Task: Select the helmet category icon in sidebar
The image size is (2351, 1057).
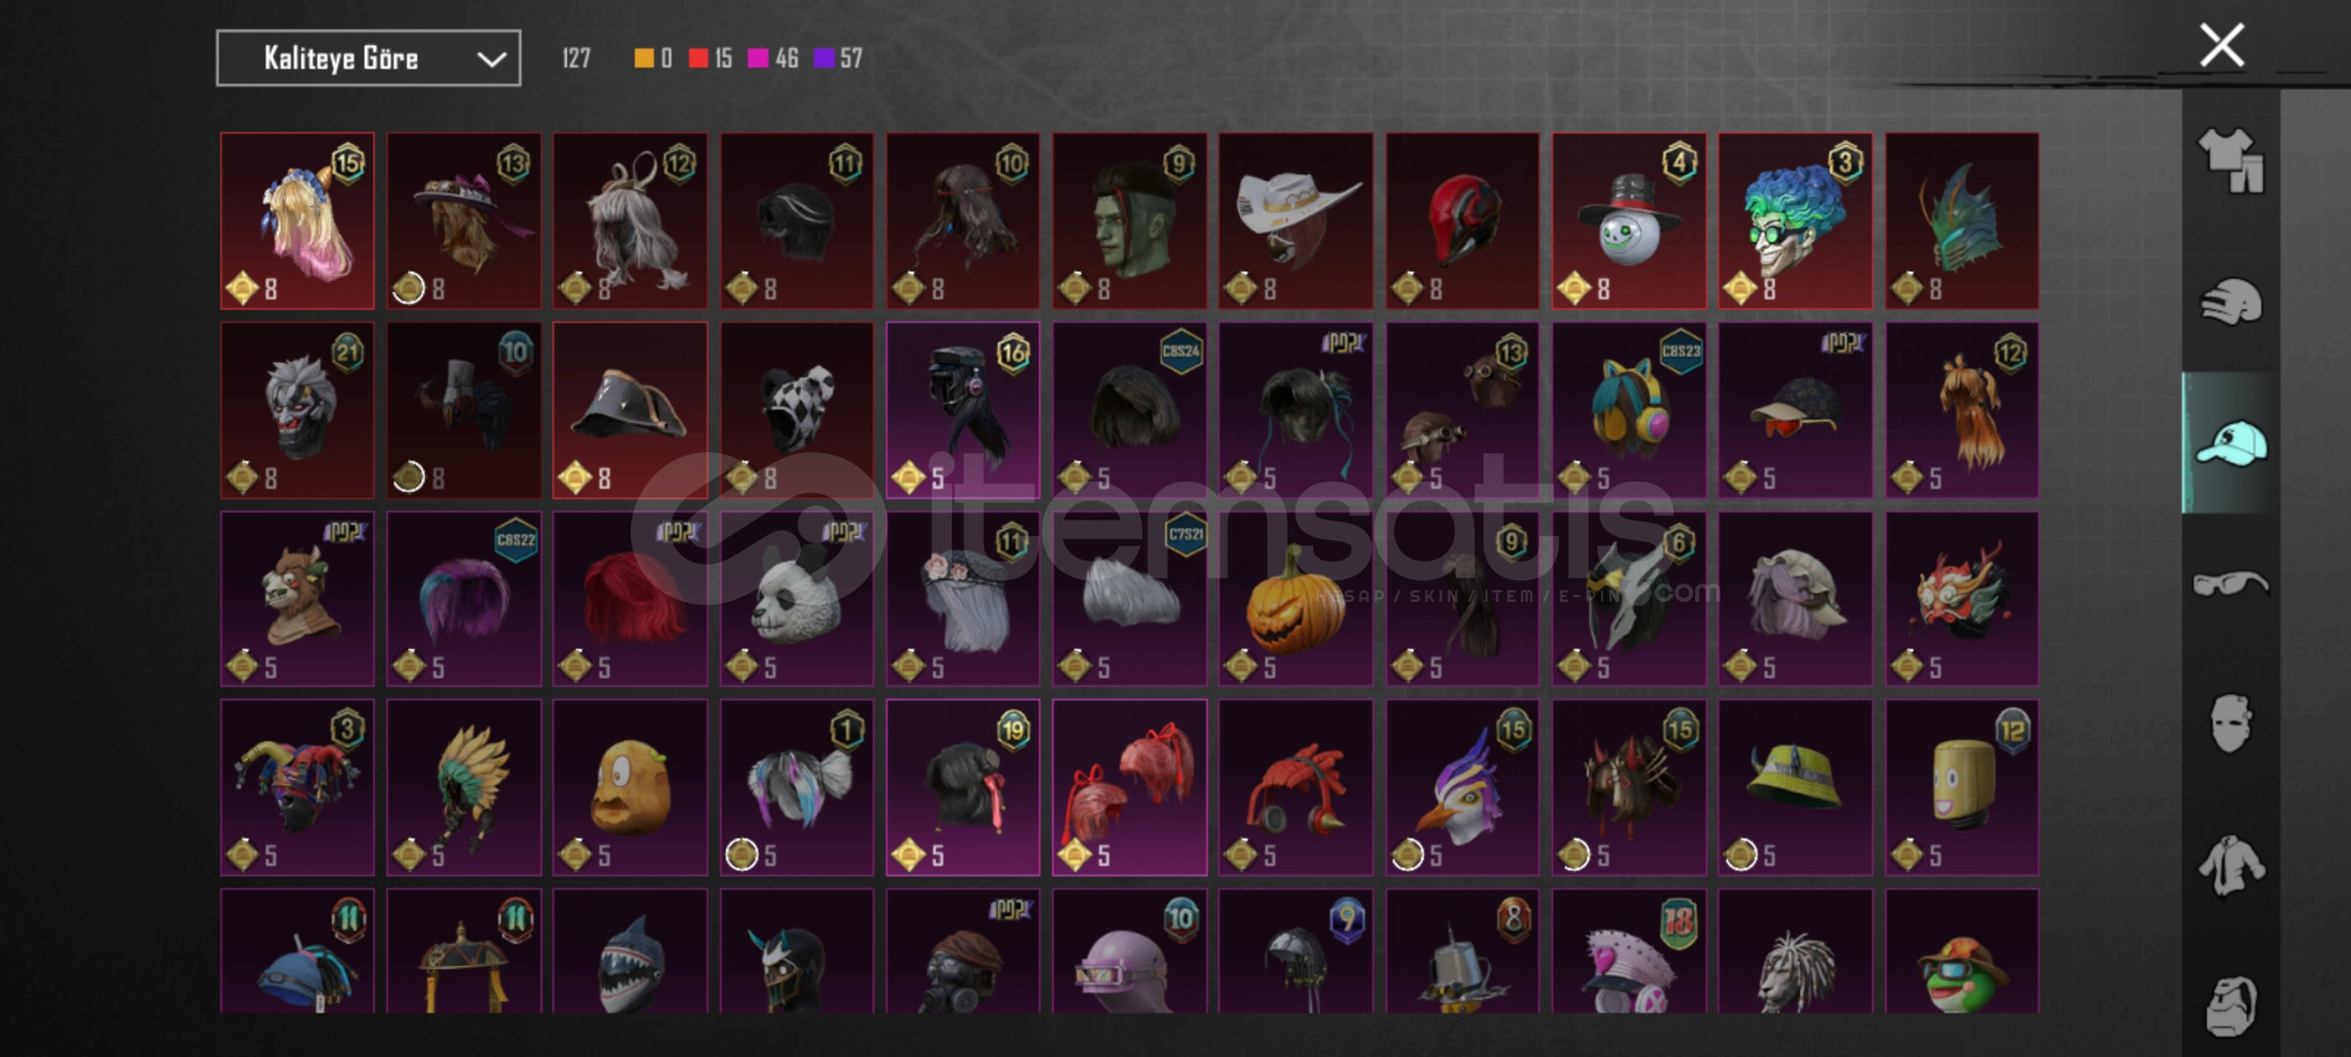Action: pos(2231,302)
